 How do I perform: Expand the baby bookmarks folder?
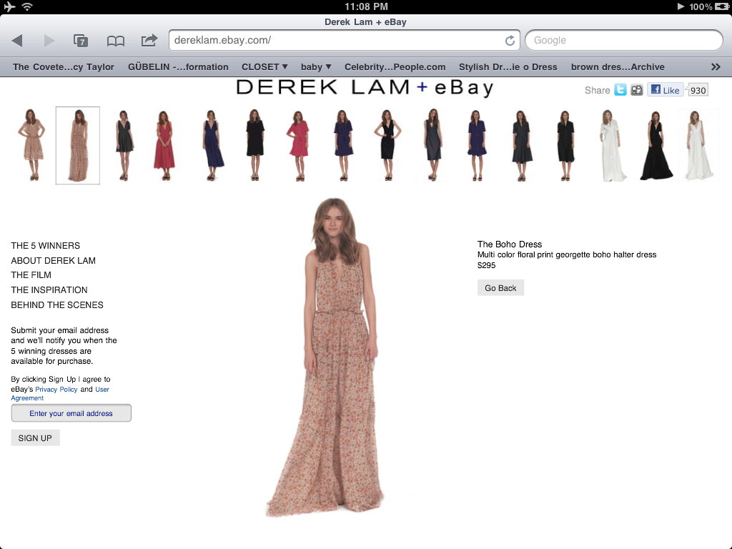316,66
